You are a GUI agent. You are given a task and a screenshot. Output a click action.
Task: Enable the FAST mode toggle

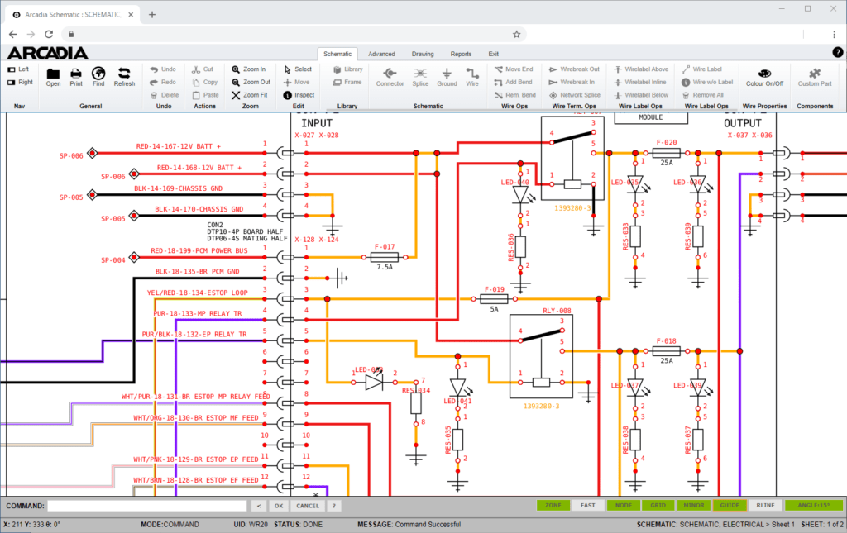tap(587, 506)
